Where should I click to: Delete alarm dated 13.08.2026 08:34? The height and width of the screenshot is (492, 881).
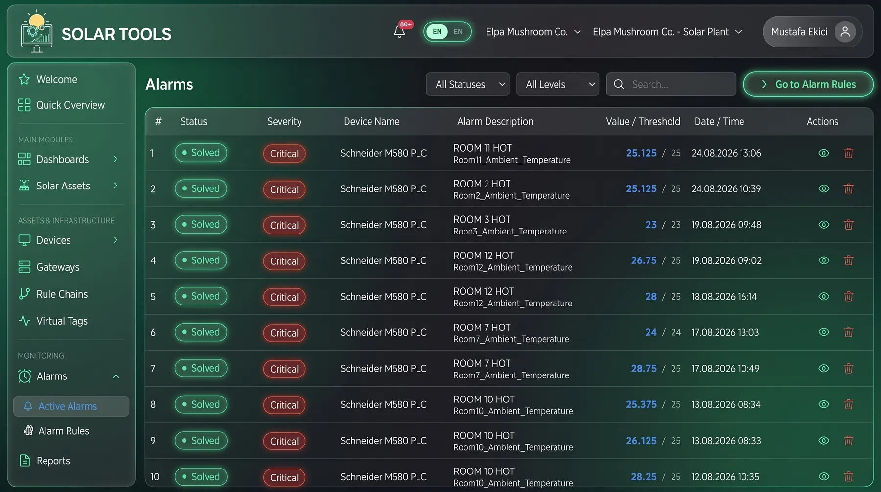[849, 405]
